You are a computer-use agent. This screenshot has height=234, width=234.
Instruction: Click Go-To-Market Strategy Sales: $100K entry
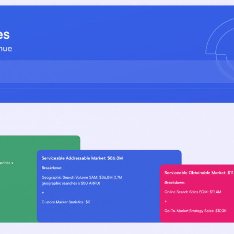point(195,211)
